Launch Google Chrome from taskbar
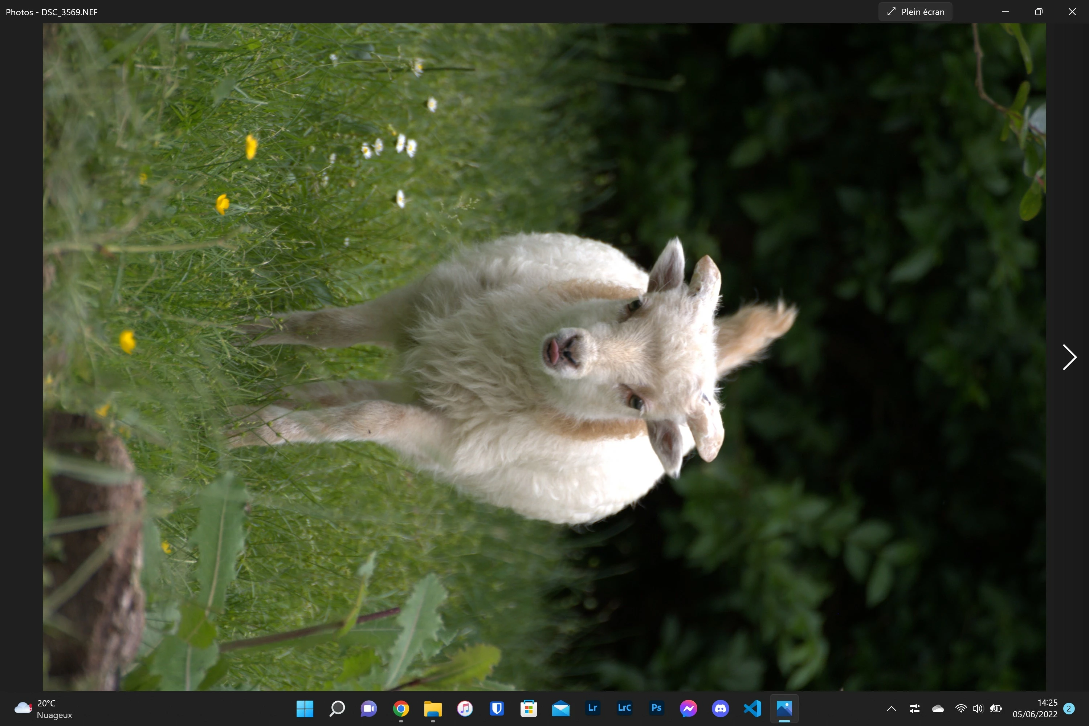Viewport: 1089px width, 726px height. [401, 709]
